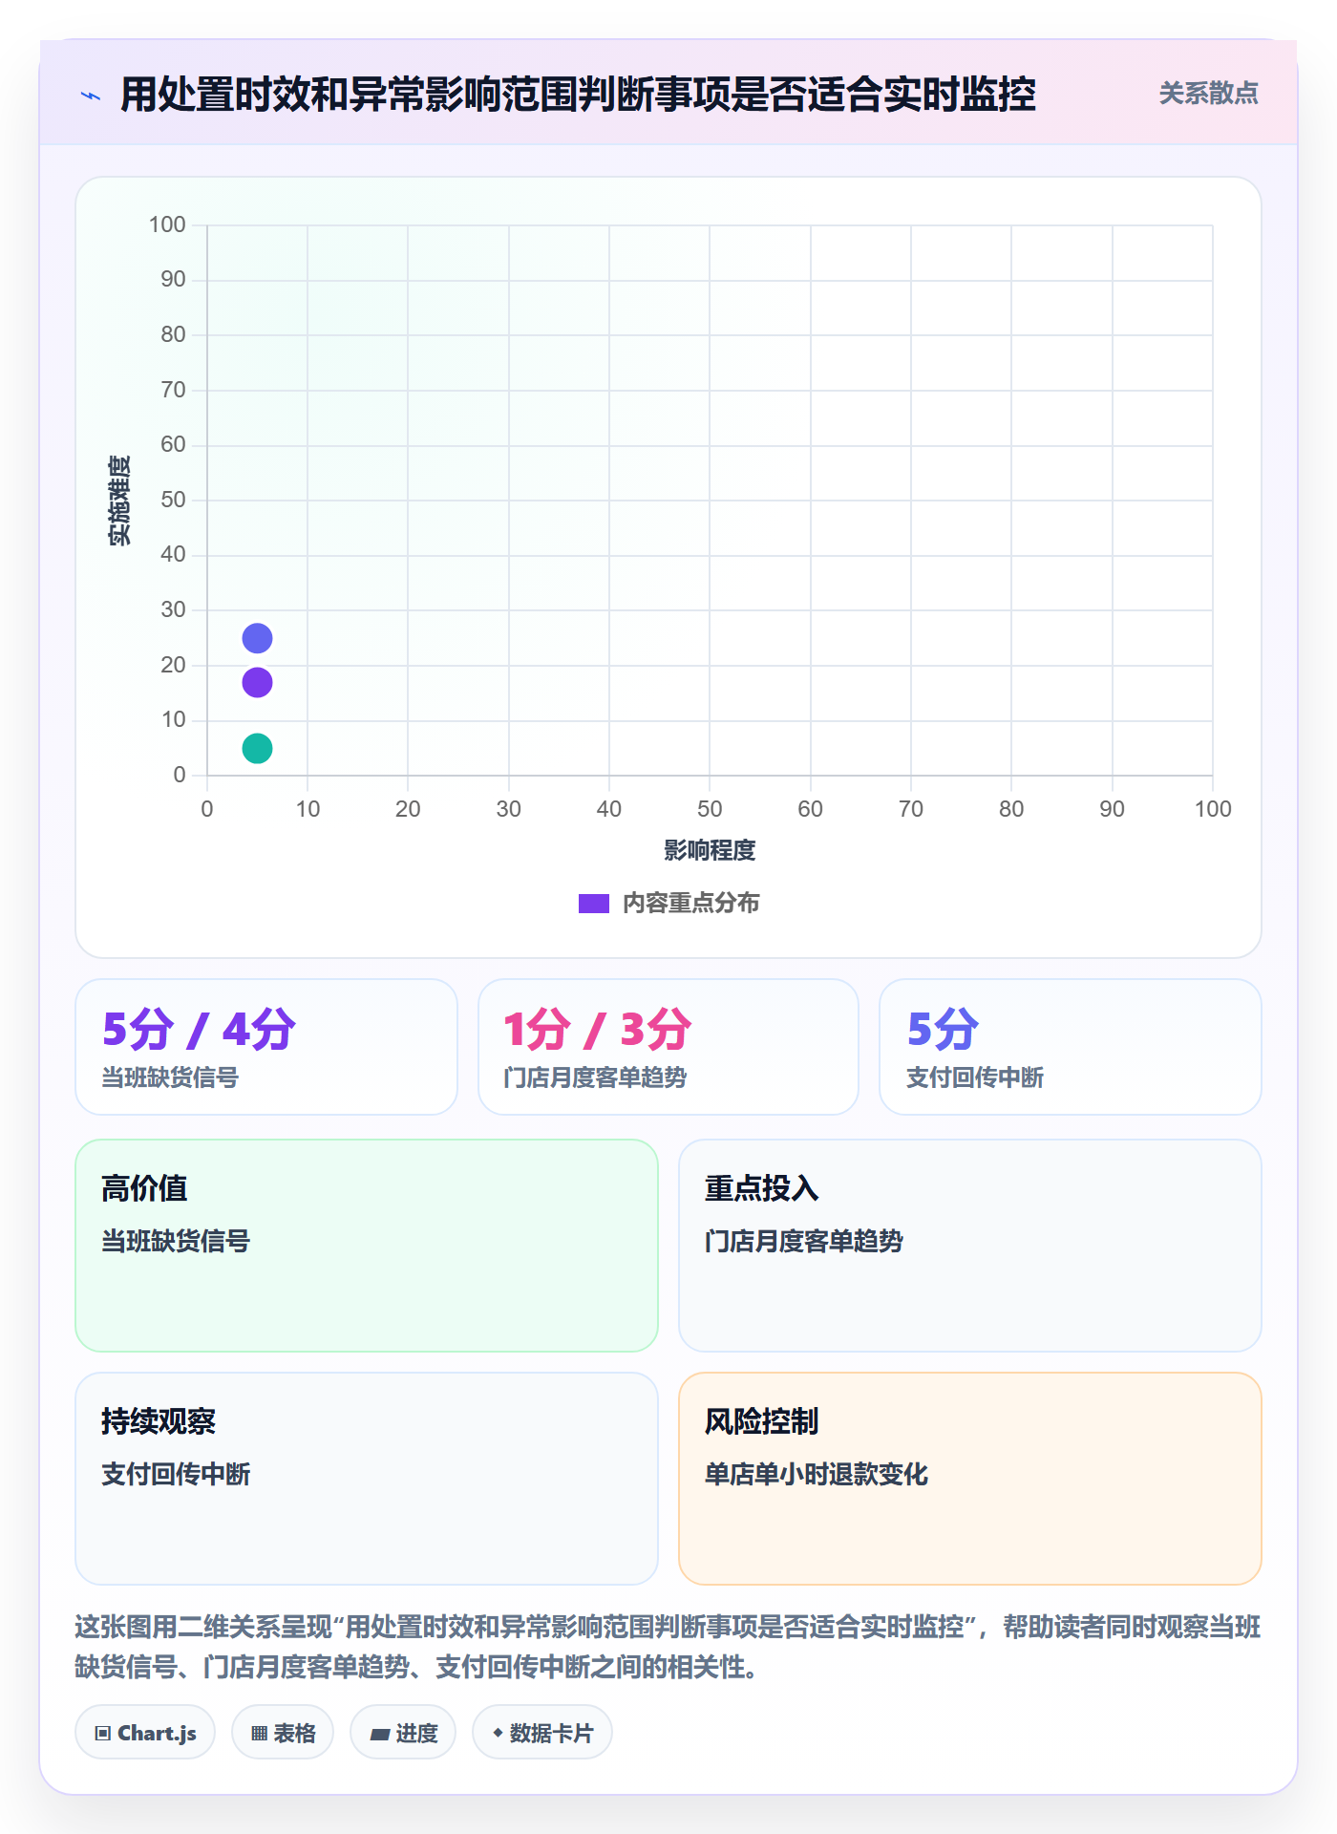
Task: Click the 门店月度客单趋势 label under 1分 / 3分
Action: (595, 1077)
